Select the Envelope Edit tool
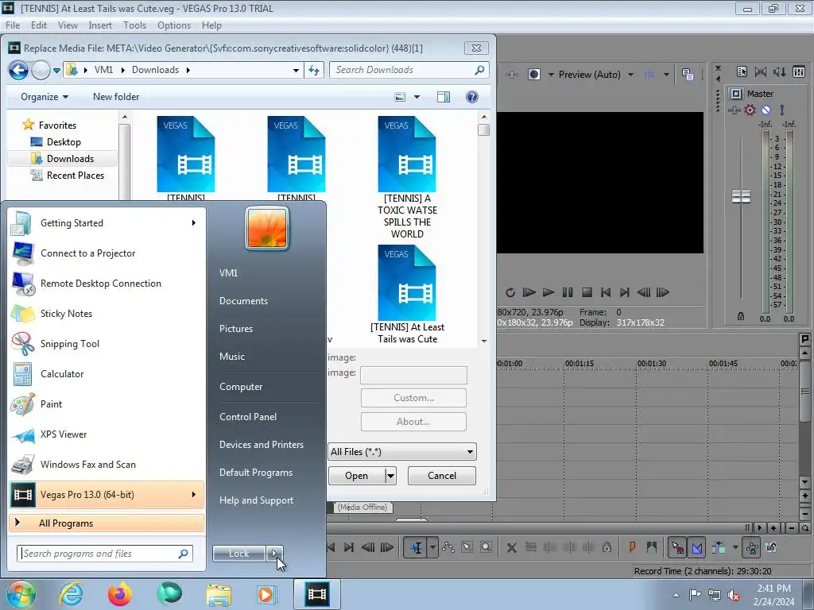This screenshot has width=814, height=610. pyautogui.click(x=448, y=548)
